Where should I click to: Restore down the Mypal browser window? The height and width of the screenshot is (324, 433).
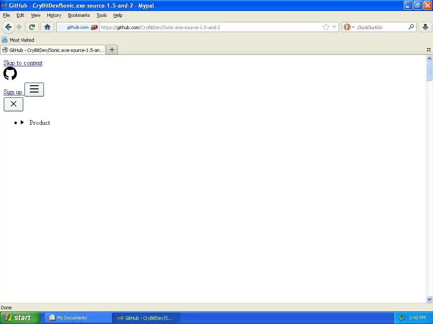click(x=418, y=5)
